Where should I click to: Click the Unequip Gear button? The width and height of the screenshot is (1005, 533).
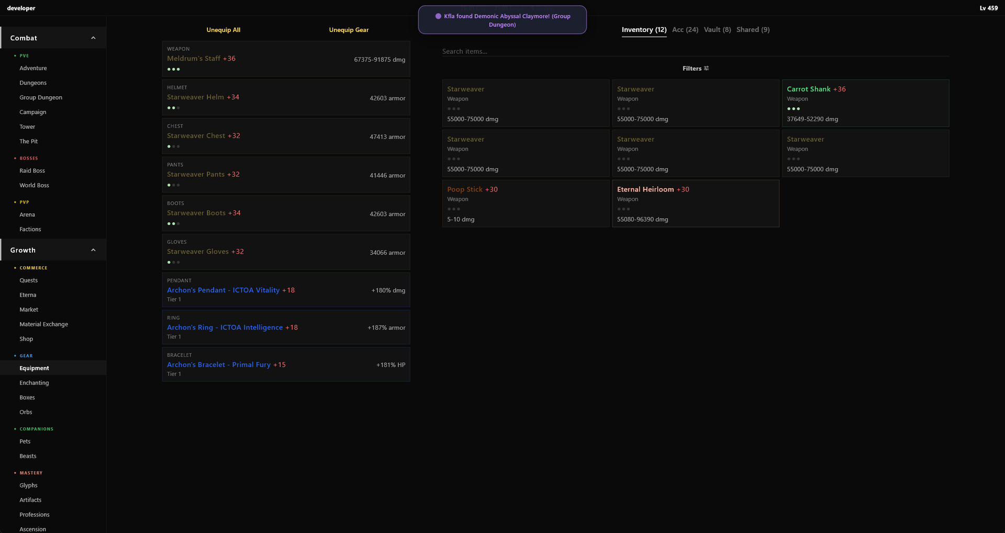point(348,30)
